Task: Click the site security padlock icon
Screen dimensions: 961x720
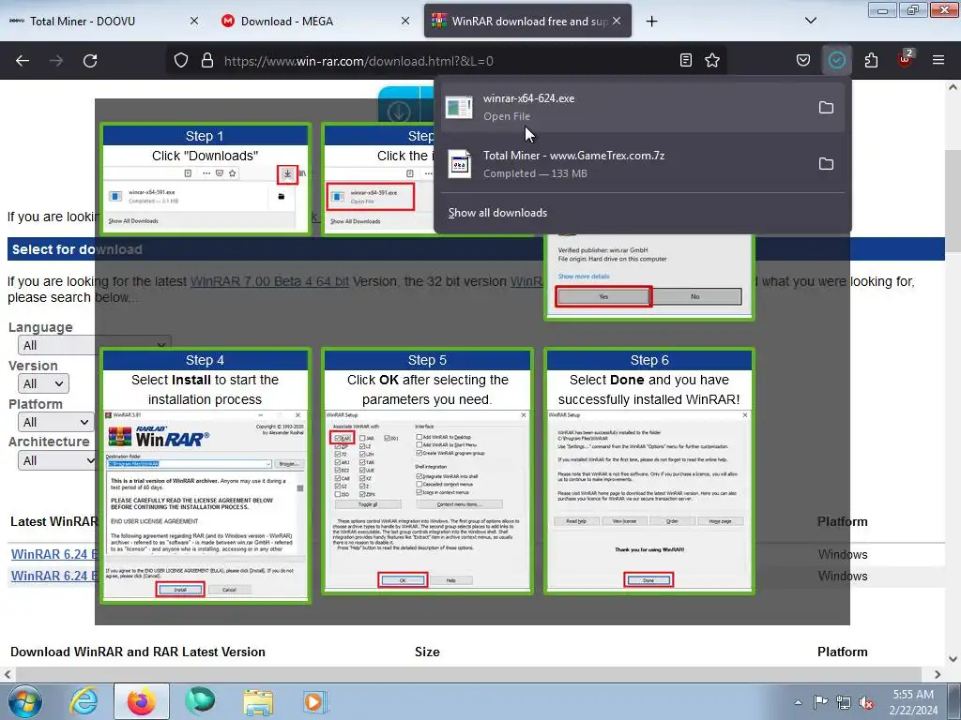Action: tap(207, 60)
